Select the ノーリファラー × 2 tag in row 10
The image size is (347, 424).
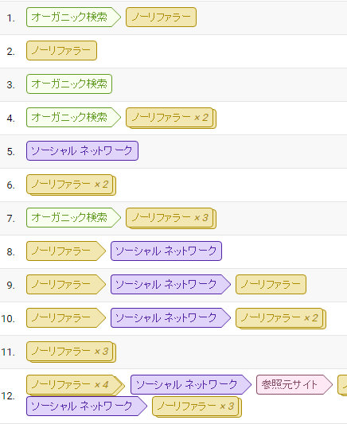tap(281, 318)
